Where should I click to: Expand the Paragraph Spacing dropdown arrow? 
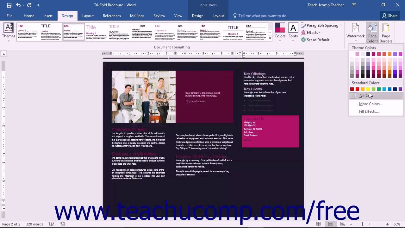[340, 25]
